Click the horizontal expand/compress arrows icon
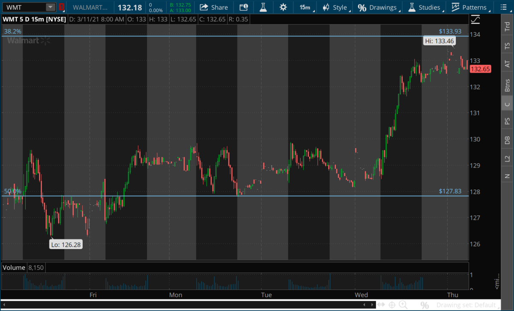The width and height of the screenshot is (514, 311). (381, 305)
